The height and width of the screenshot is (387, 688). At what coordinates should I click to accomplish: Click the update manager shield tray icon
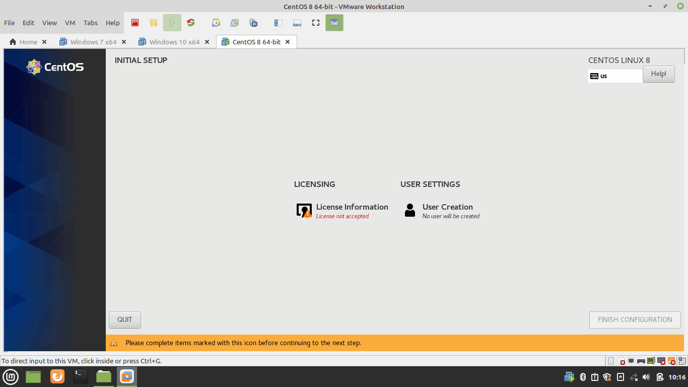click(607, 377)
